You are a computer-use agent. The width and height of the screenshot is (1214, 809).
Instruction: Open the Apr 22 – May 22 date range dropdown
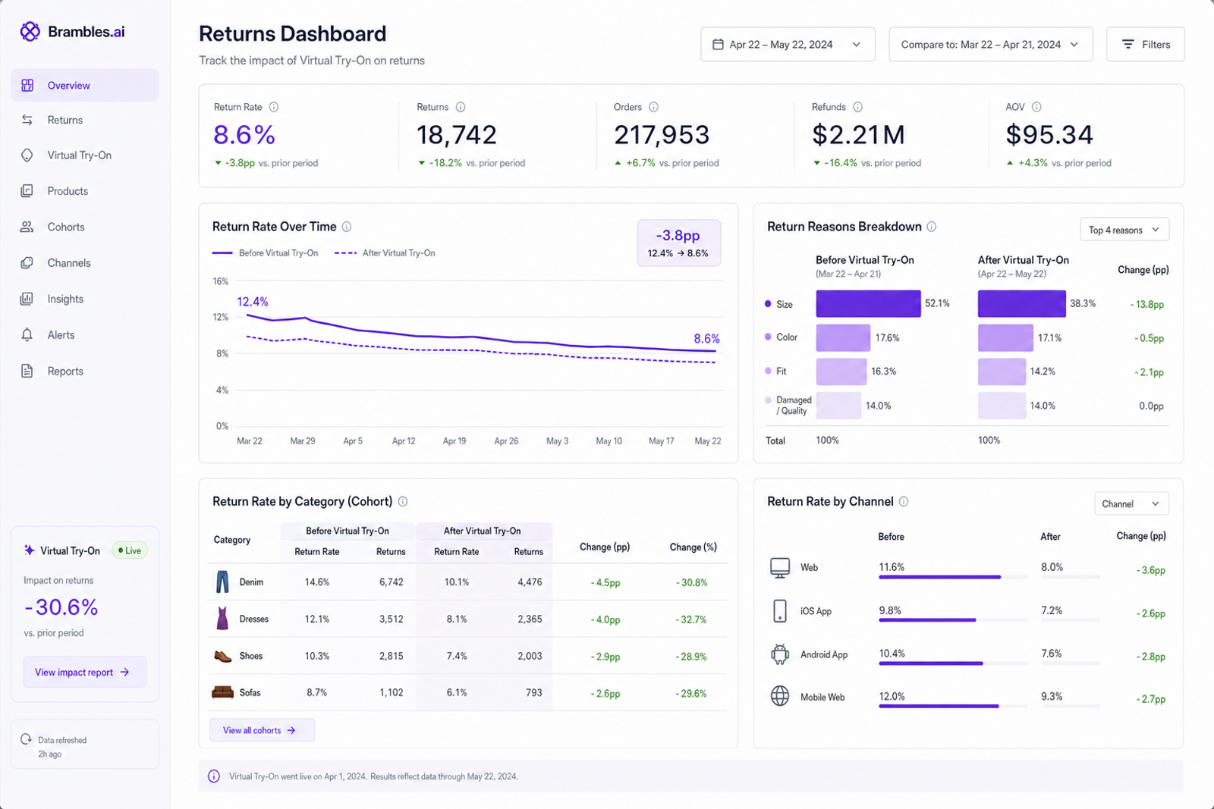pyautogui.click(x=788, y=45)
